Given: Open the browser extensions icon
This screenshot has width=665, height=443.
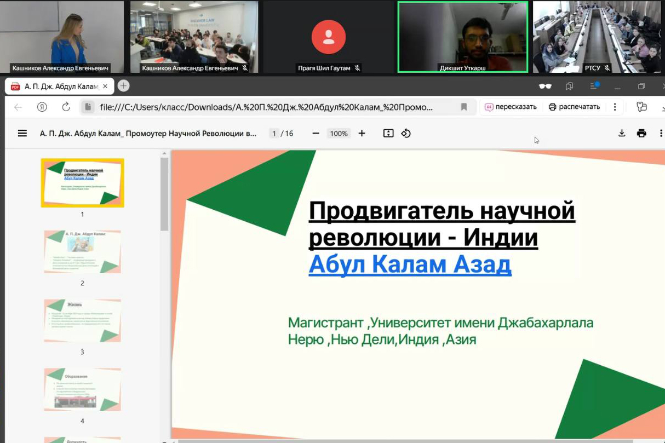Looking at the screenshot, I should click(641, 107).
